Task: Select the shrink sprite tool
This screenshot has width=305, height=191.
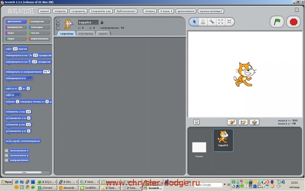Action: click(x=229, y=22)
